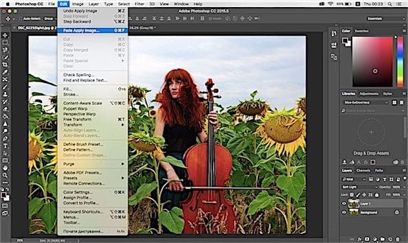Select the Zoom tool in toolbox
This screenshot has height=243, width=408.
click(x=5, y=175)
